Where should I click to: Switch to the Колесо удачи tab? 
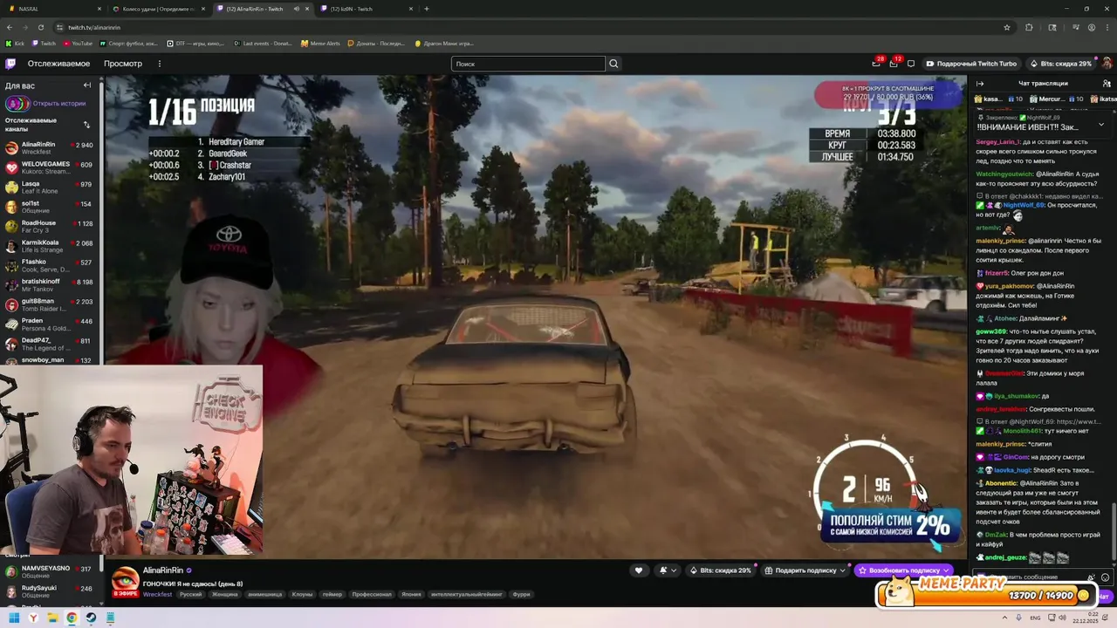(x=157, y=9)
